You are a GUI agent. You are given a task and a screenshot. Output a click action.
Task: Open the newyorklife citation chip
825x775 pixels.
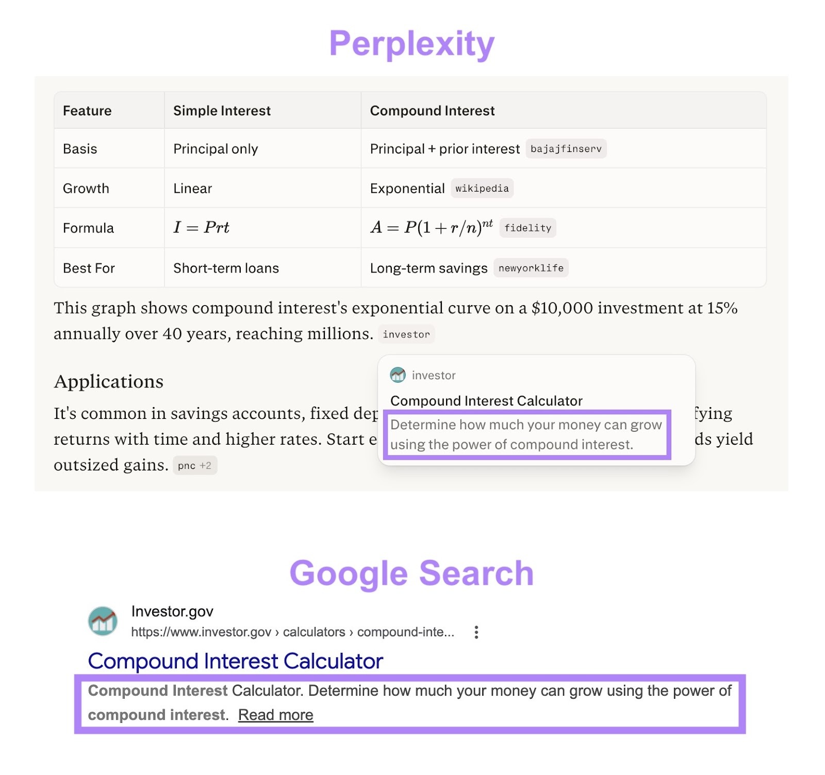[x=531, y=268]
